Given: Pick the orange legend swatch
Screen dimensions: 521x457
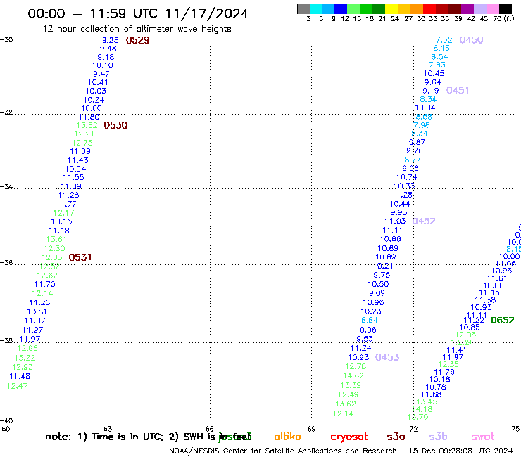Looking at the screenshot, I should tap(417, 8).
